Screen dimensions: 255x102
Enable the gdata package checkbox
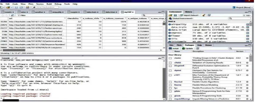point(170,91)
